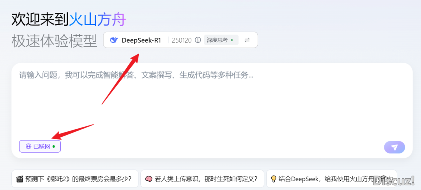Select the 250120 model version label

[181, 40]
